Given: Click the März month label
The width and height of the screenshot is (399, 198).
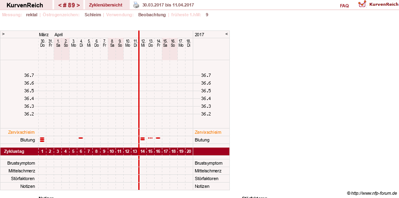Looking at the screenshot, I should click(44, 35).
